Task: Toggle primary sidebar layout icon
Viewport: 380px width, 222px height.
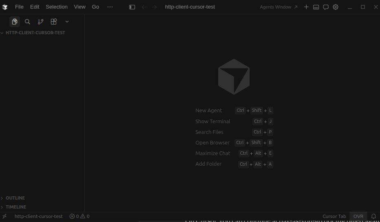Action: click(x=132, y=7)
